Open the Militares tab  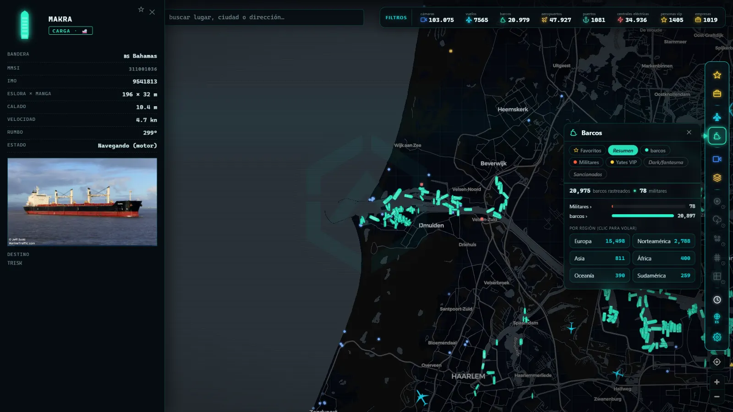(x=586, y=163)
